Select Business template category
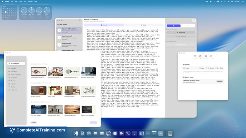The height and width of the screenshot is (138, 246). point(14,68)
